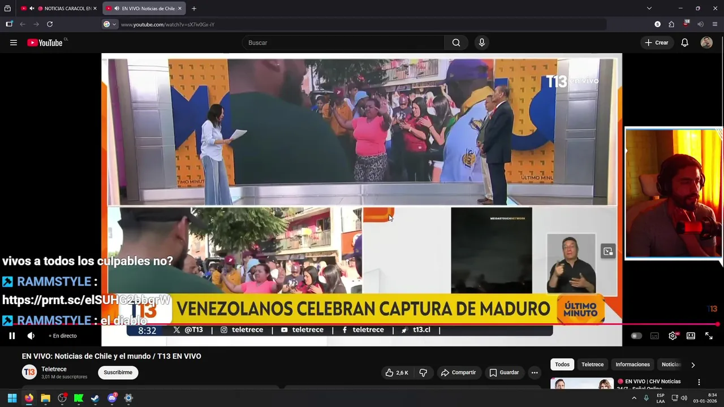Screen dimensions: 724x407
Task: Like the video showing 2,6 K
Action: (397, 373)
